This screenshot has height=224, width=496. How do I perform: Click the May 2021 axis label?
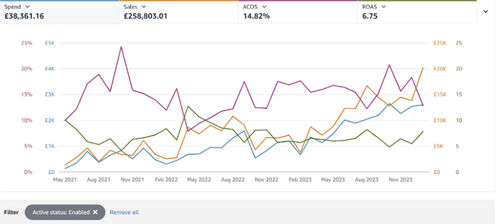click(64, 180)
